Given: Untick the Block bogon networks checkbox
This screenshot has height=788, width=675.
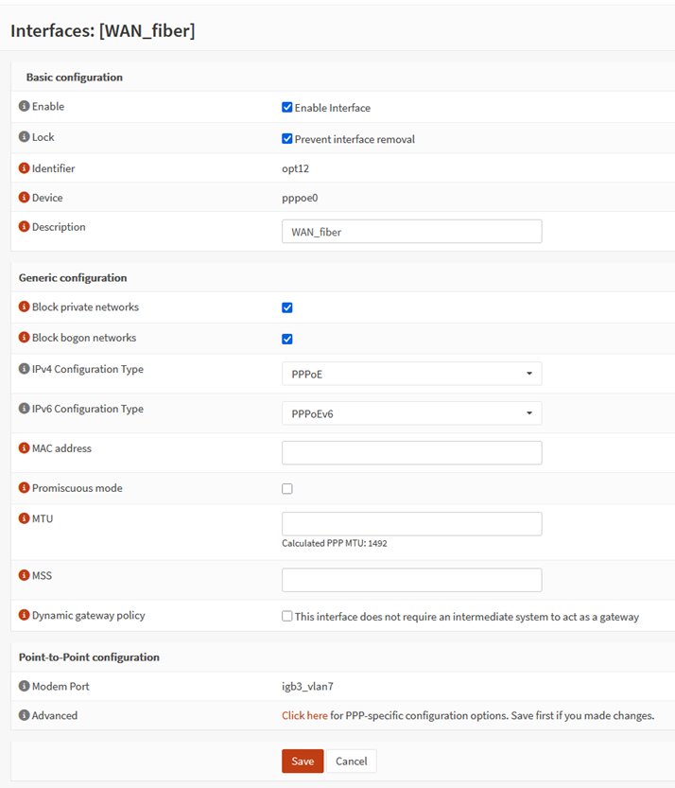Looking at the screenshot, I should pos(287,339).
